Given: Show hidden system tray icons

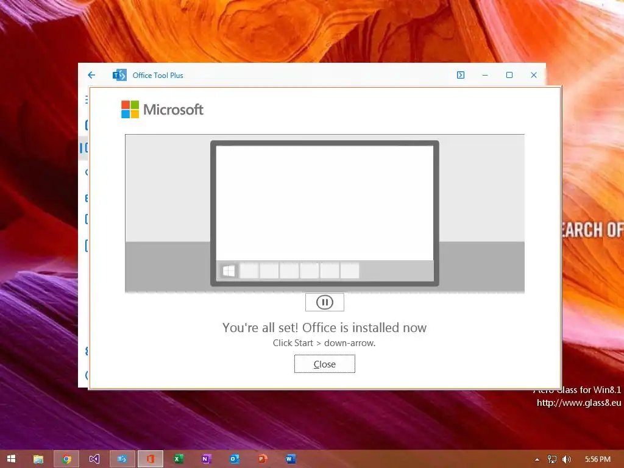Looking at the screenshot, I should [x=537, y=459].
